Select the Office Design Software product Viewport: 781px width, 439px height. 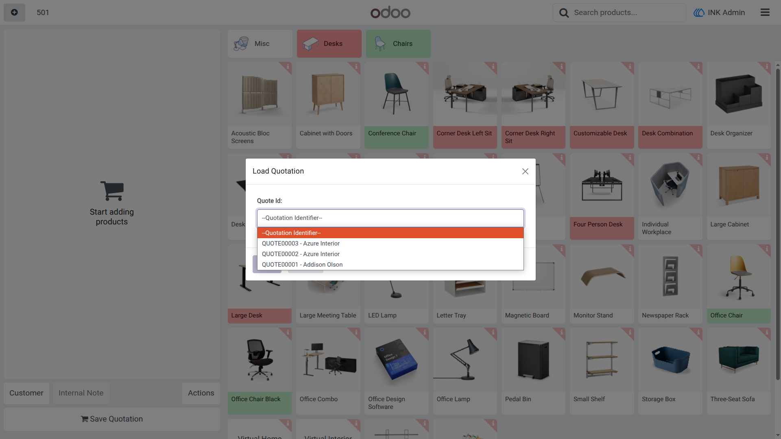pyautogui.click(x=396, y=371)
